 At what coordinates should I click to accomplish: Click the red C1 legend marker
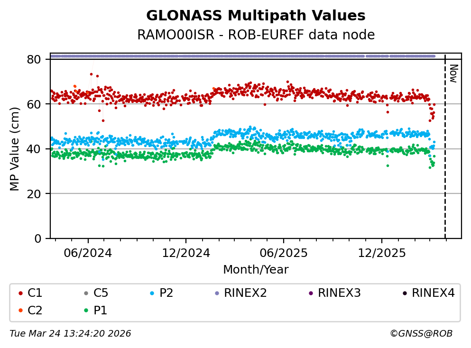click(20, 293)
